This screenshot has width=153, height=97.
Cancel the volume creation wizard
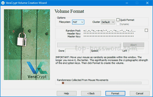click(140, 93)
